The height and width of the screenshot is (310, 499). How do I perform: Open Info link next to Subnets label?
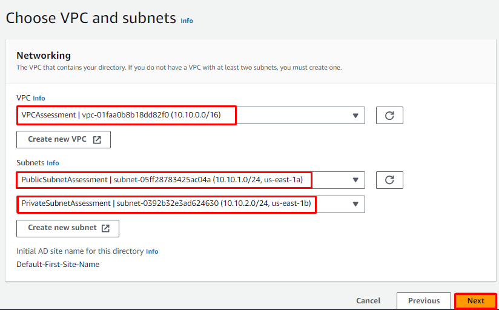click(53, 163)
